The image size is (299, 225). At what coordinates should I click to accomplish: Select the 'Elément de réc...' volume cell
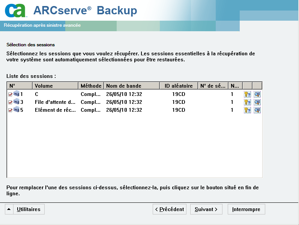pos(55,110)
